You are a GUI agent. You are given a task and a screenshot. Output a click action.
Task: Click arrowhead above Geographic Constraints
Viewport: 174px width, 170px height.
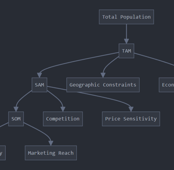tap(103, 75)
